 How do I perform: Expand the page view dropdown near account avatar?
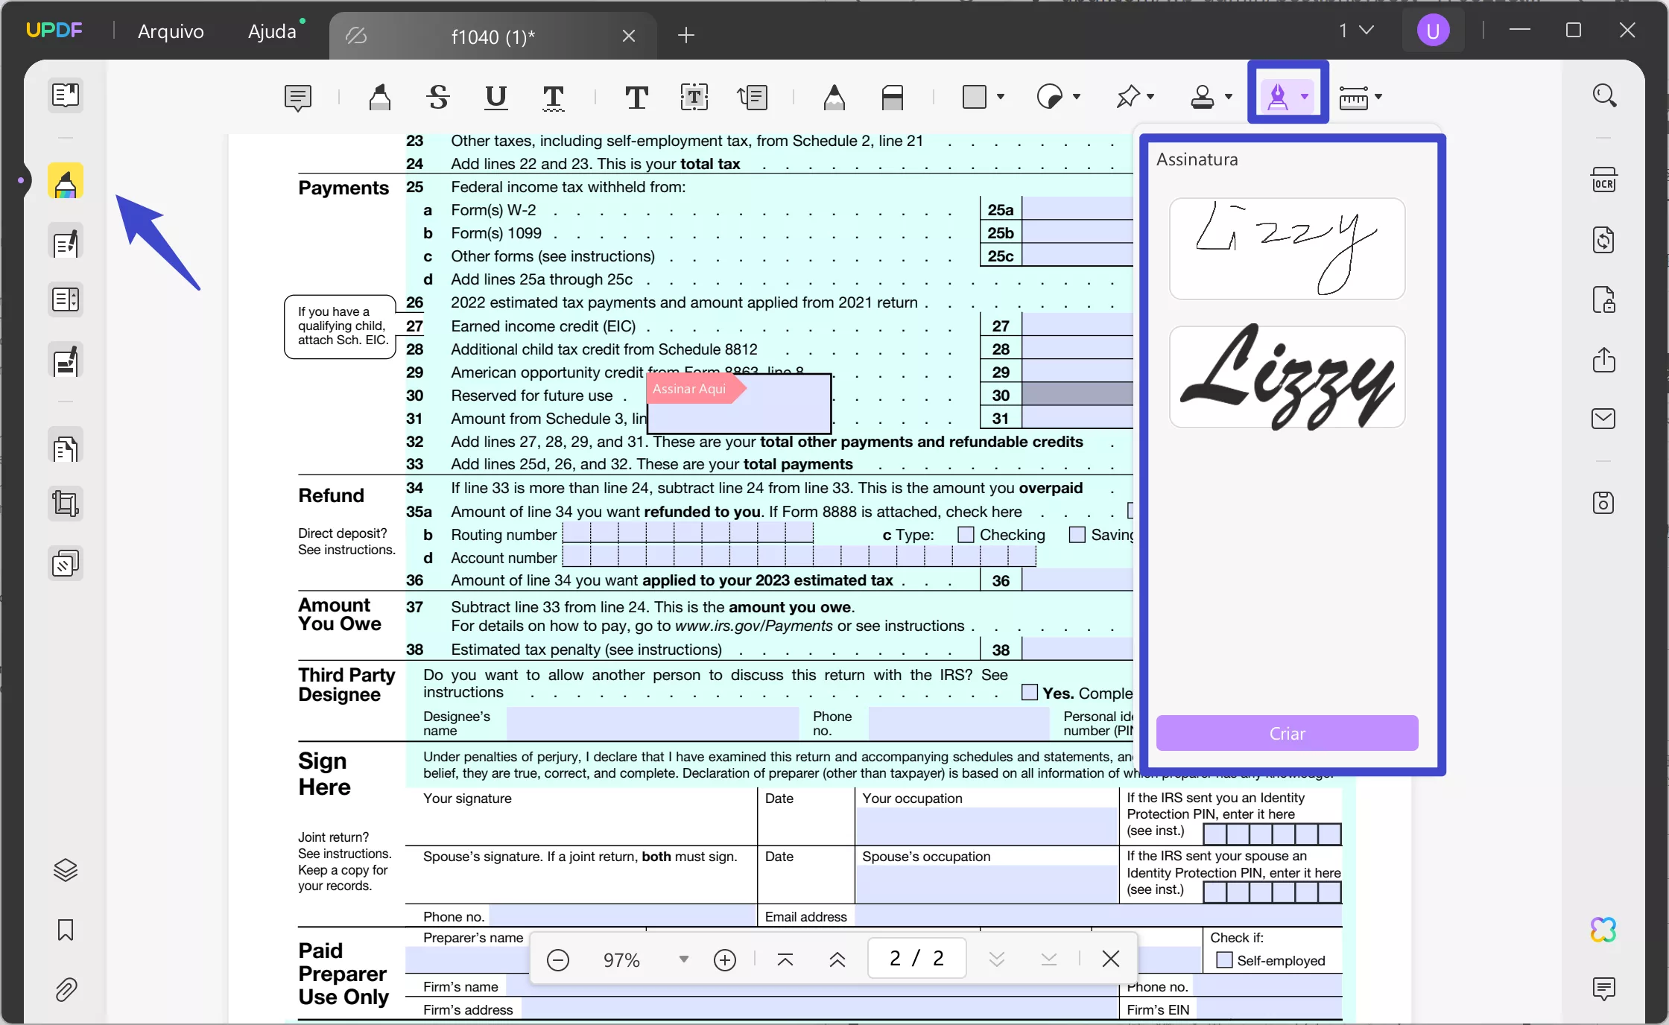[x=1366, y=30]
